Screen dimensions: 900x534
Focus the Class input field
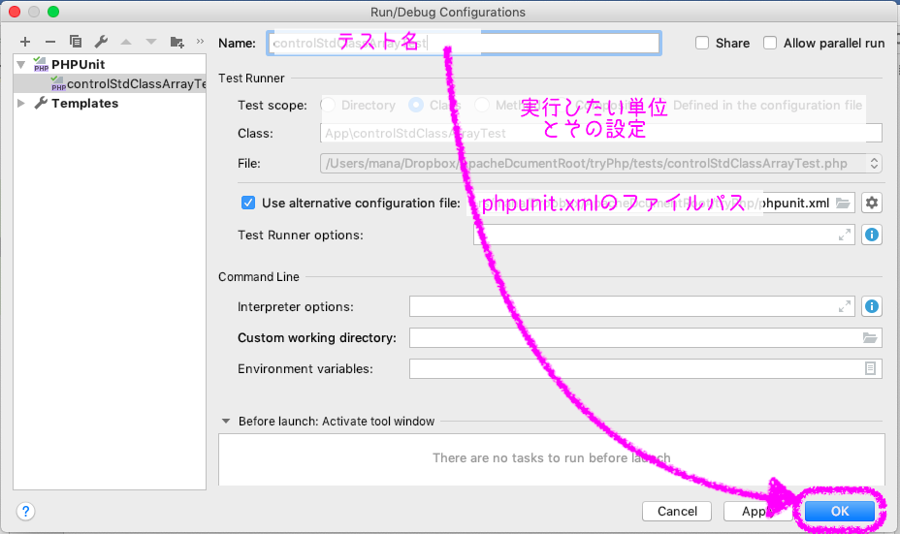point(601,133)
